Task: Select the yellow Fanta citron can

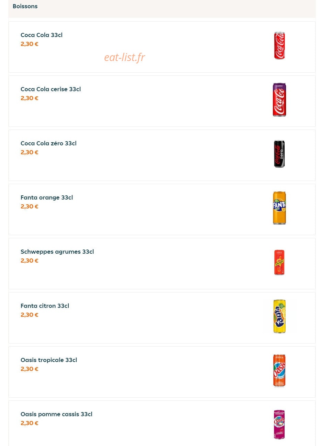Action: pyautogui.click(x=279, y=316)
